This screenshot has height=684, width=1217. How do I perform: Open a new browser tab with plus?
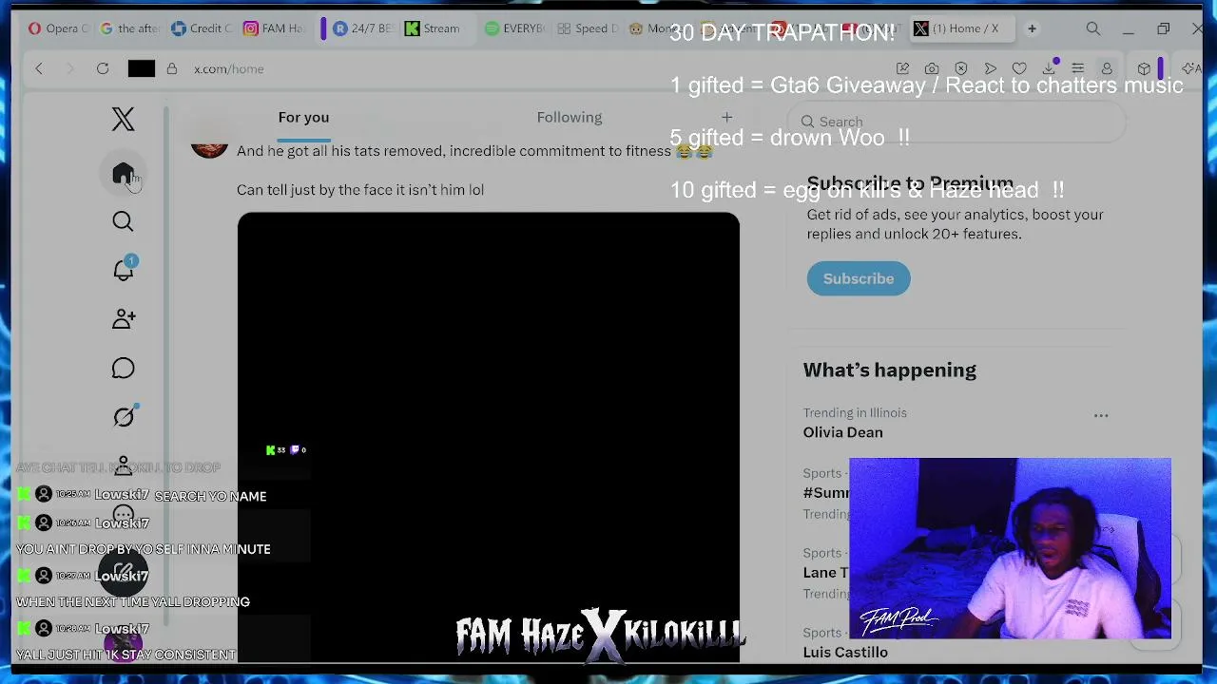[x=1032, y=28]
